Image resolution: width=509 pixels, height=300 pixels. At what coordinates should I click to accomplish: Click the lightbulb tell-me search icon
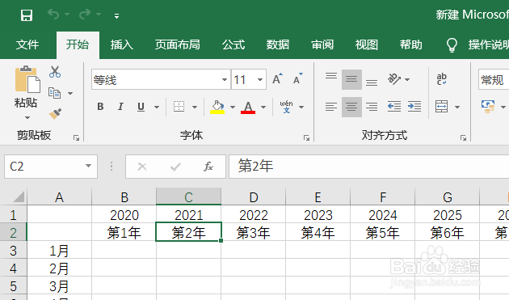452,44
